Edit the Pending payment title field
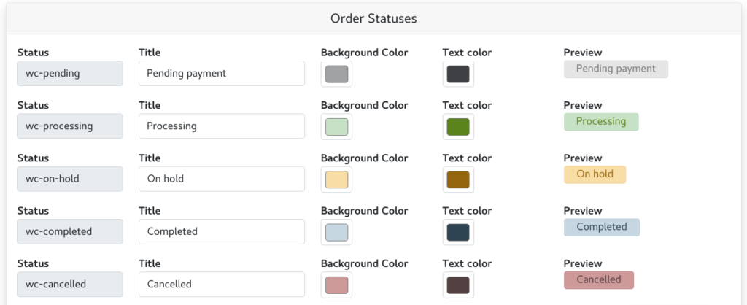The height and width of the screenshot is (305, 747). click(x=222, y=74)
